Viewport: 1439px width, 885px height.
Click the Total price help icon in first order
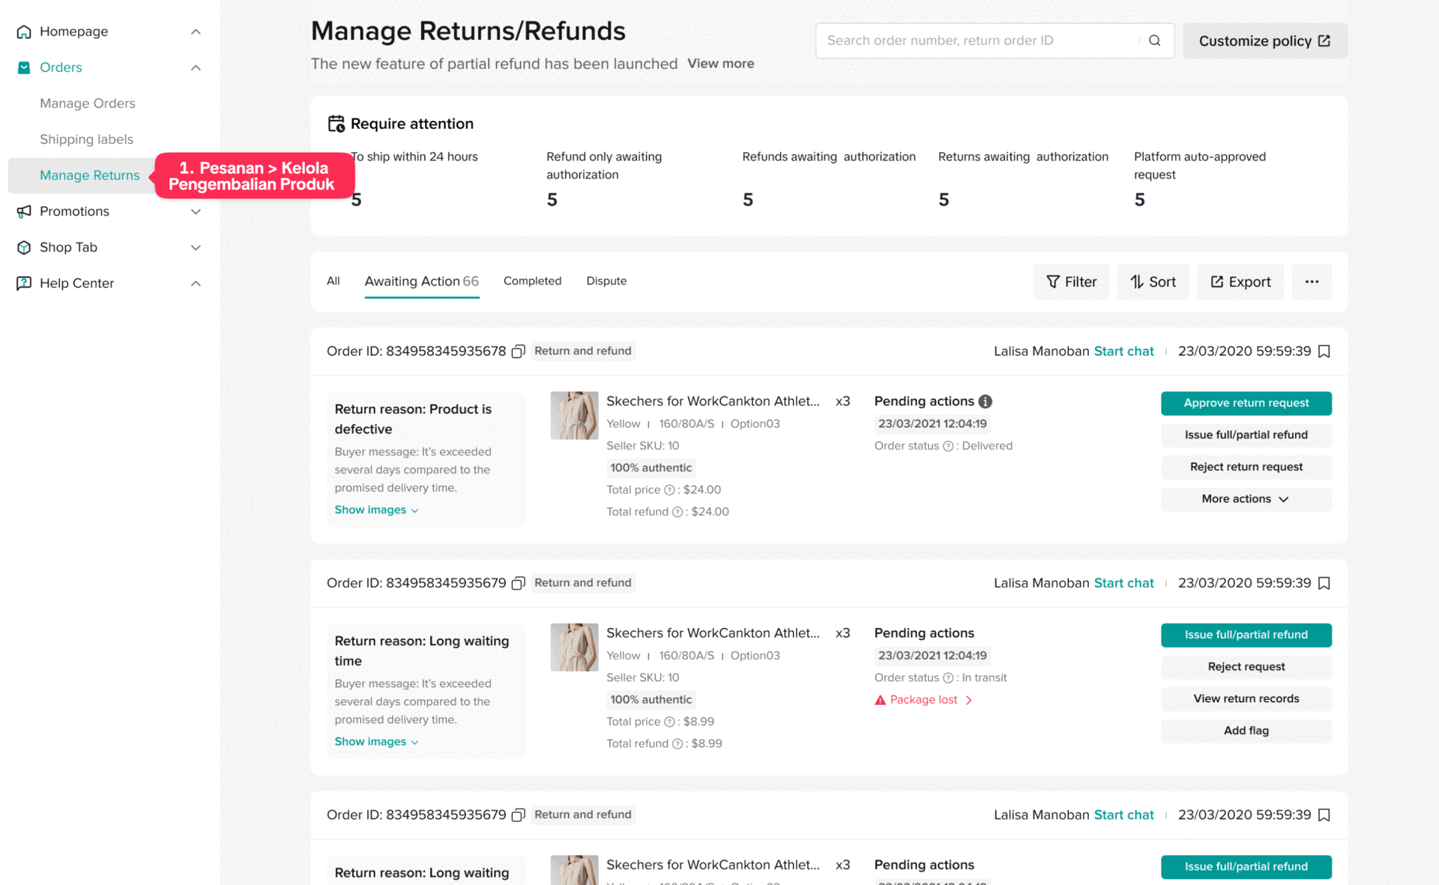point(669,490)
